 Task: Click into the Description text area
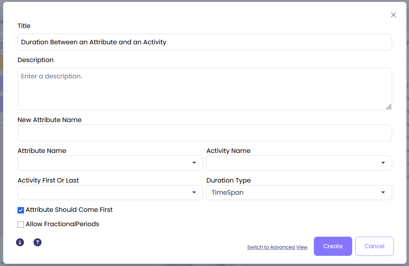[x=204, y=89]
